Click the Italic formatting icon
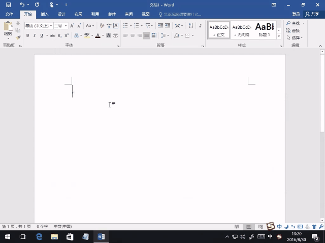The width and height of the screenshot is (325, 243). tap(35, 35)
